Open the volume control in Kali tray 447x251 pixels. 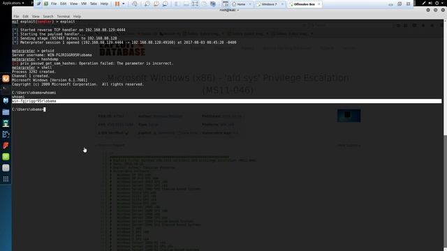click(x=430, y=3)
